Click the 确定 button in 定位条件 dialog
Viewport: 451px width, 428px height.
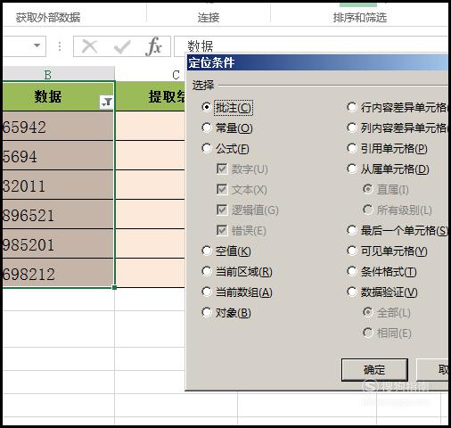pos(374,370)
